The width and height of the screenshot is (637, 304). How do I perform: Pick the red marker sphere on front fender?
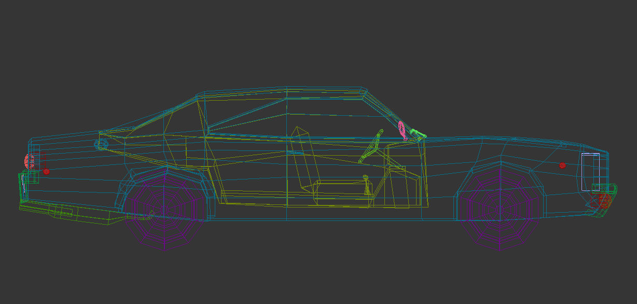tap(562, 165)
